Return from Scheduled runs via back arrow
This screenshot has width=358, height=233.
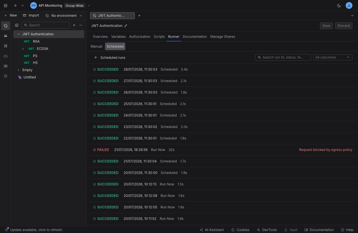coord(96,57)
